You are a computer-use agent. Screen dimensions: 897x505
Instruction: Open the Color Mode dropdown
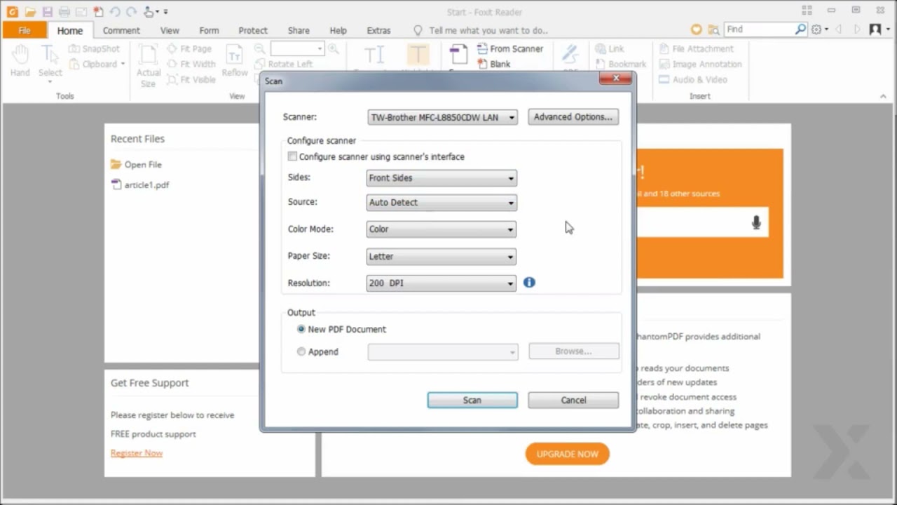click(x=441, y=229)
